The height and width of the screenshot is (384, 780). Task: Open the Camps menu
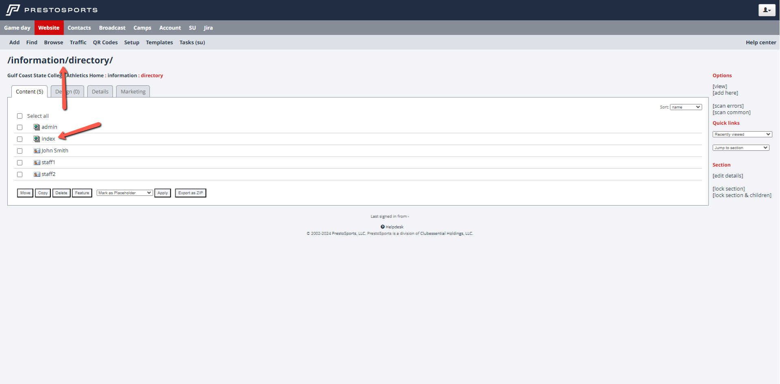pyautogui.click(x=142, y=28)
